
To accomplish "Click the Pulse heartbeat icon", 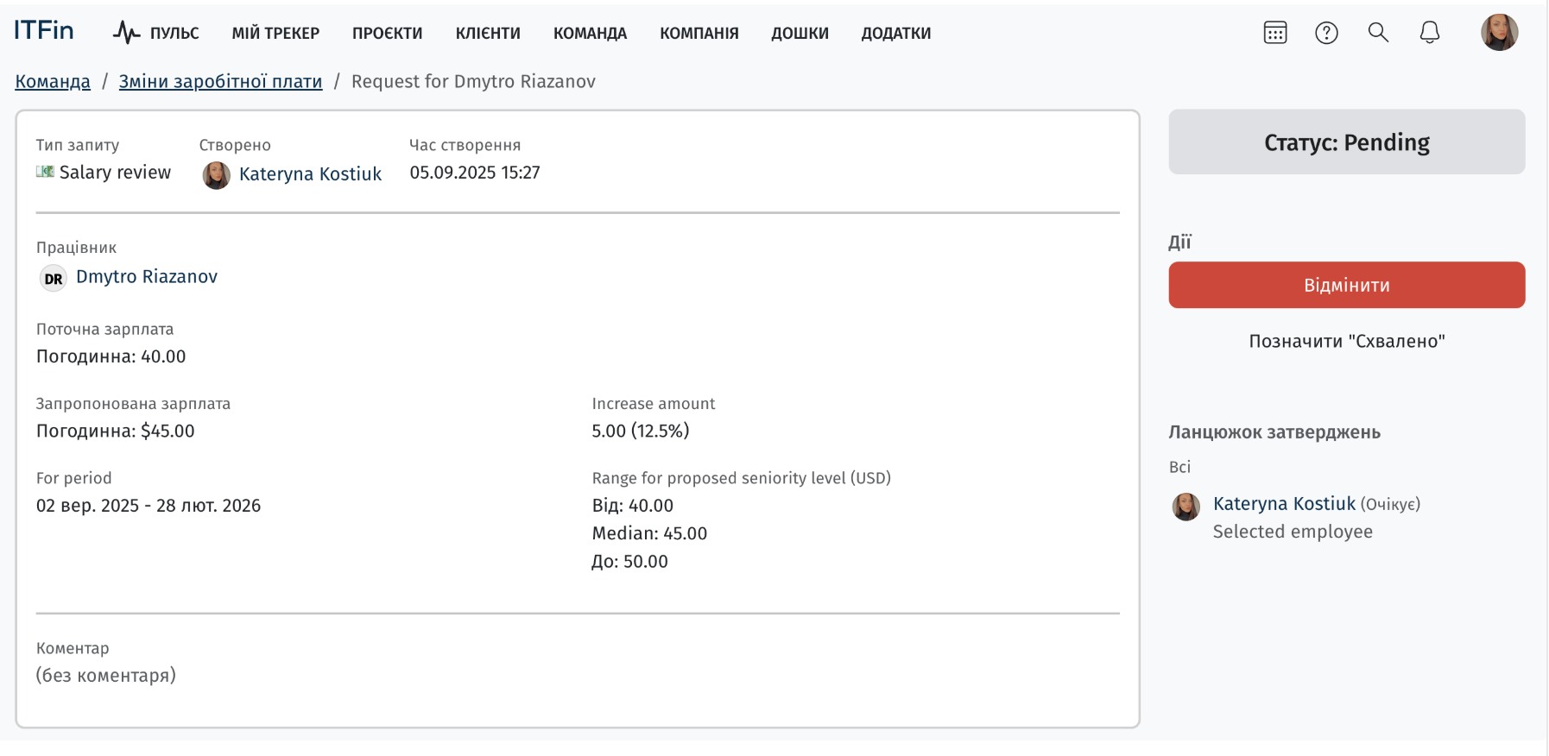I will [126, 33].
